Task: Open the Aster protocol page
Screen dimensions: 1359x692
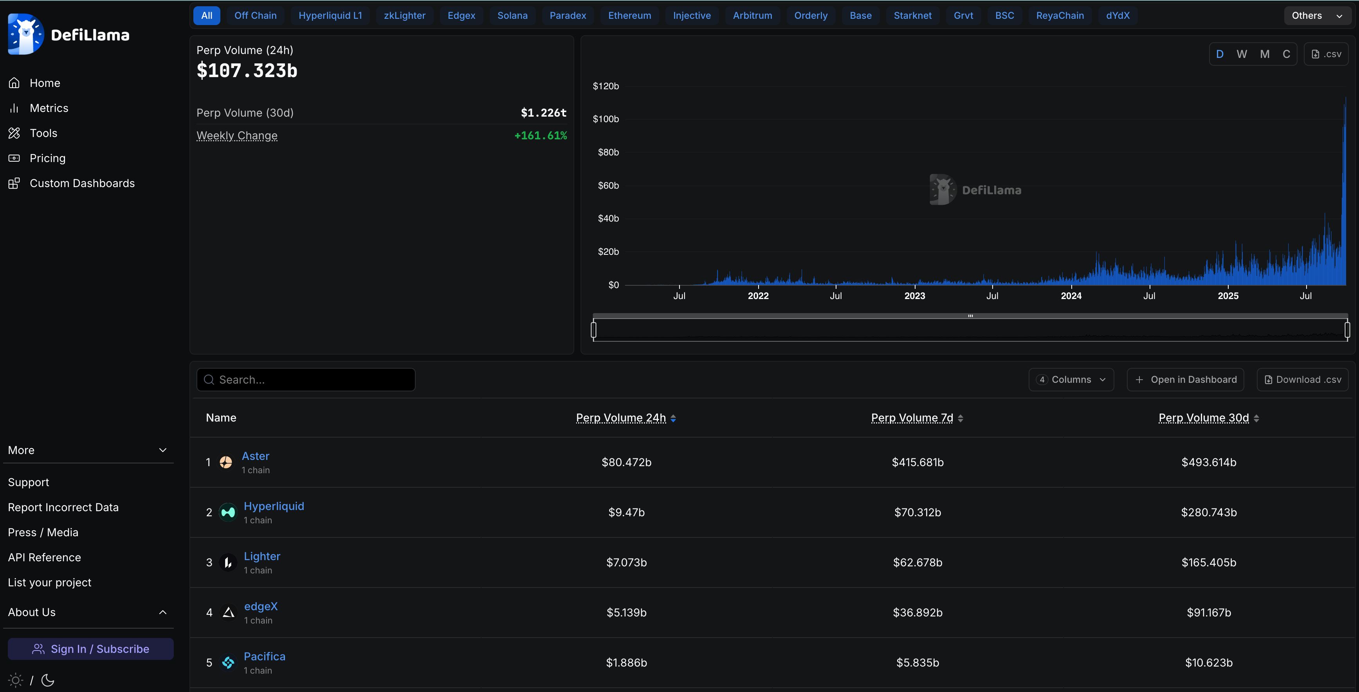Action: tap(255, 456)
